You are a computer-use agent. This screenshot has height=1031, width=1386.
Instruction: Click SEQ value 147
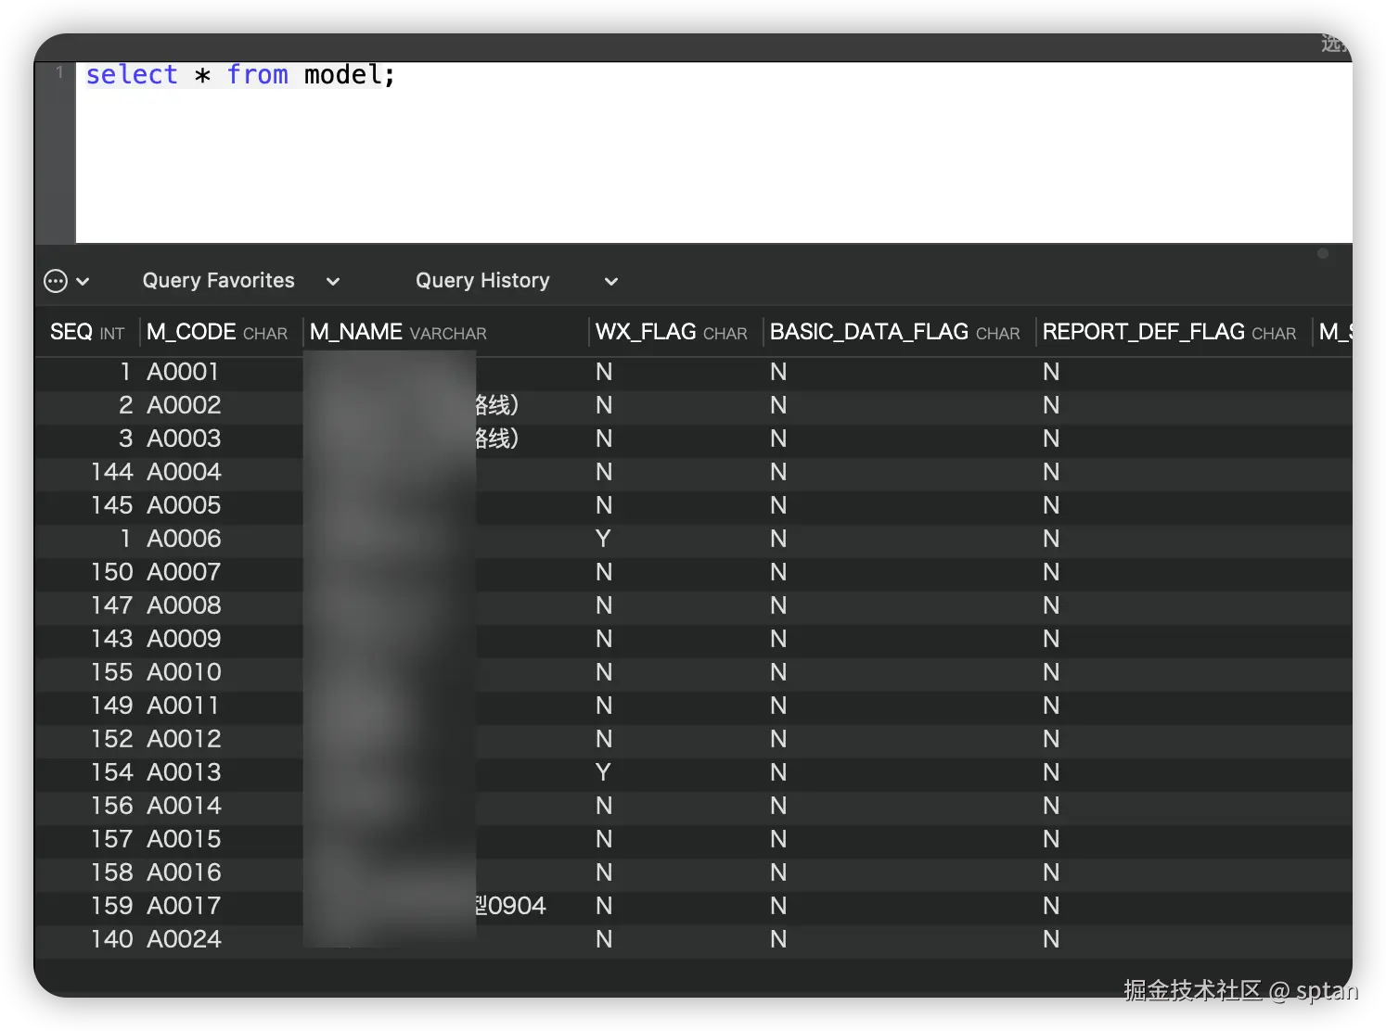click(112, 605)
